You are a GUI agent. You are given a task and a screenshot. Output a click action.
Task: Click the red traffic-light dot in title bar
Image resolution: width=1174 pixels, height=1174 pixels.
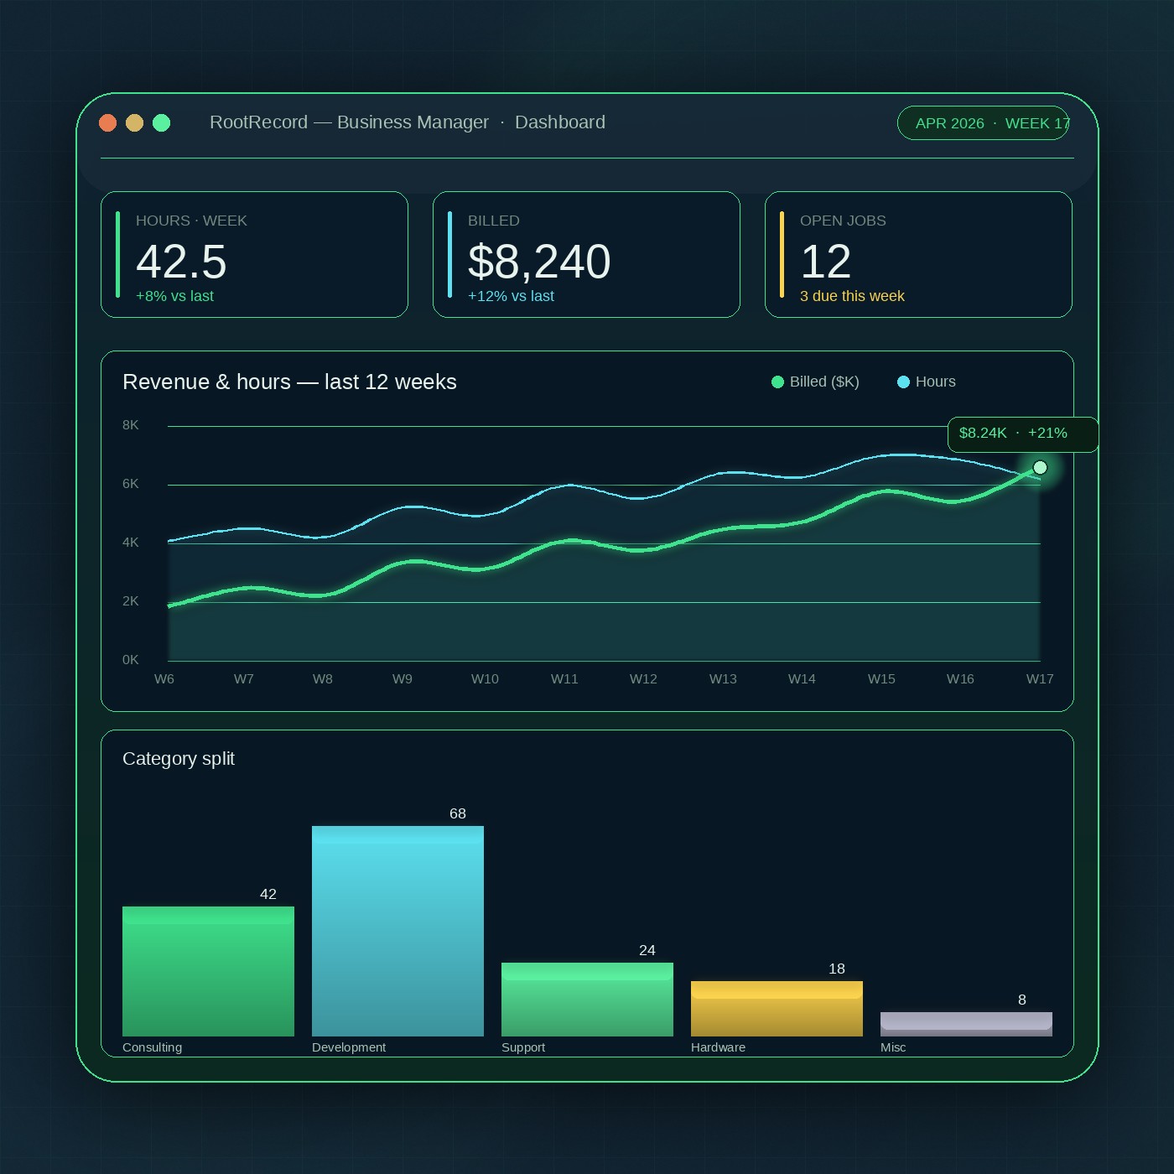pos(107,122)
